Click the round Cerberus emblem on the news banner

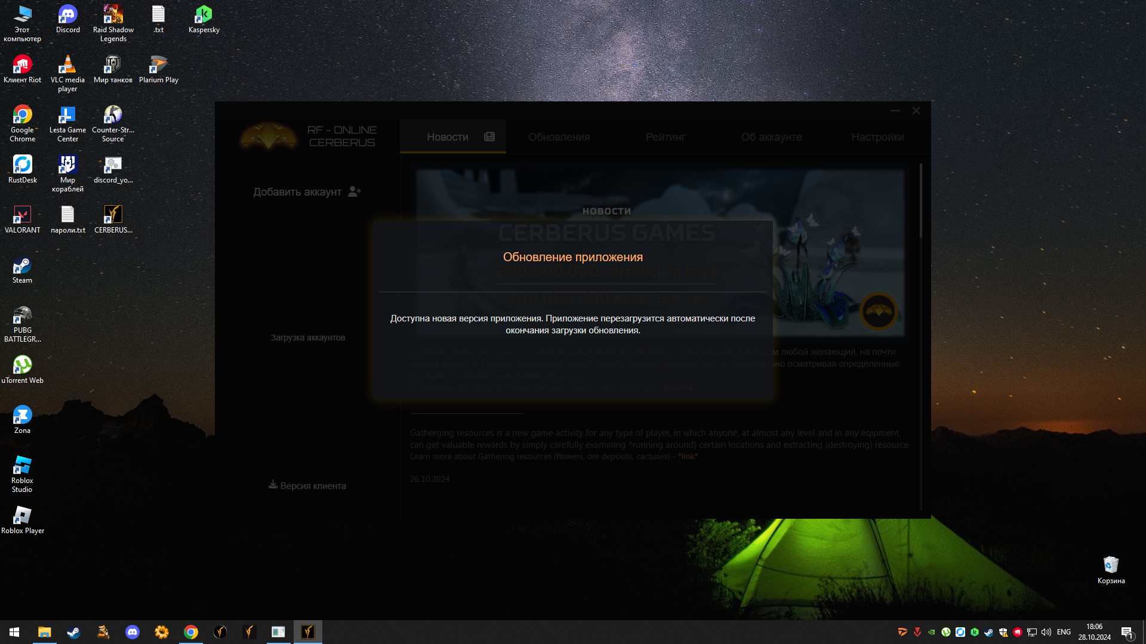click(879, 311)
